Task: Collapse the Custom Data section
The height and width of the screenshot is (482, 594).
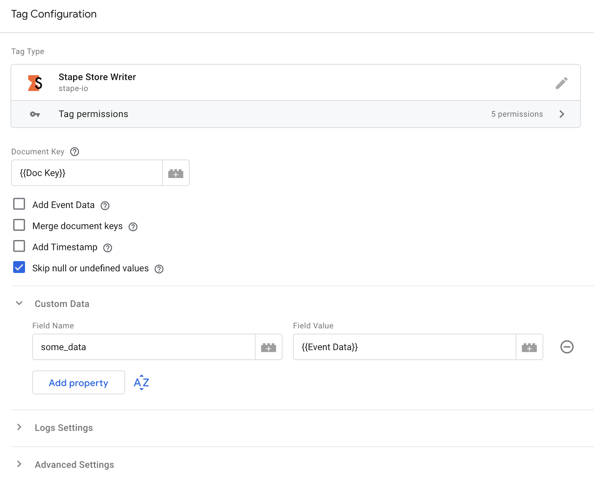Action: (x=19, y=304)
